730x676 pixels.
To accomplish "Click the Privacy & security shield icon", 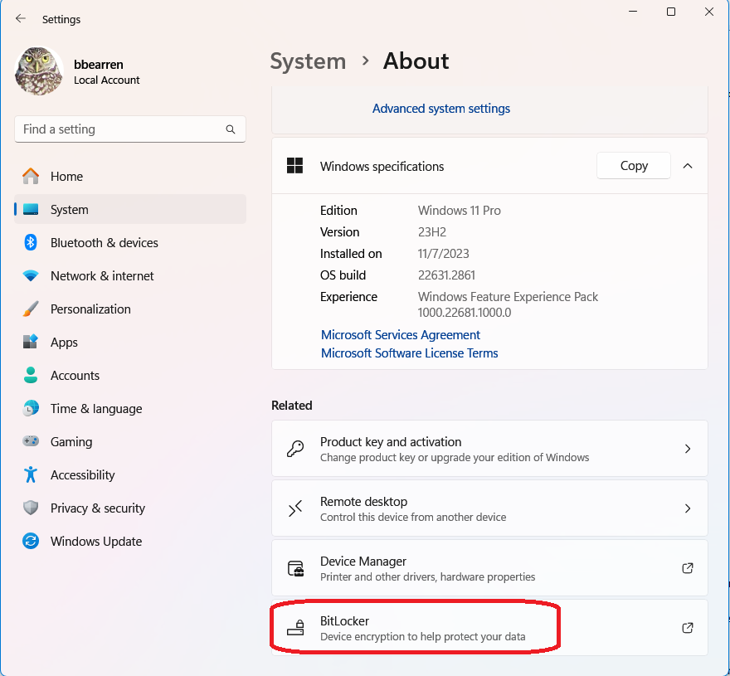I will pyautogui.click(x=31, y=508).
